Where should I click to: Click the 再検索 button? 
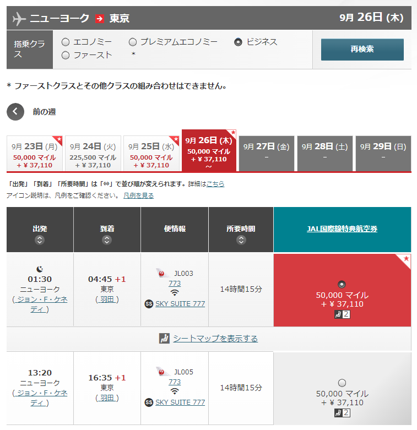(362, 50)
